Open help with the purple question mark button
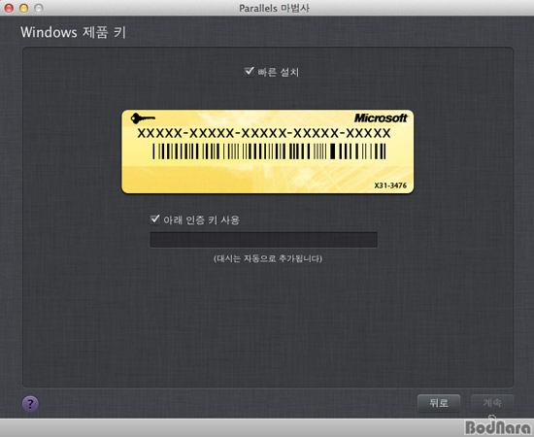Image resolution: width=534 pixels, height=437 pixels. tap(30, 404)
